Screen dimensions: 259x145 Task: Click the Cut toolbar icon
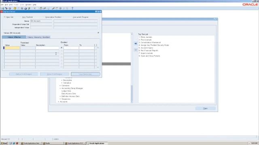tap(35, 8)
